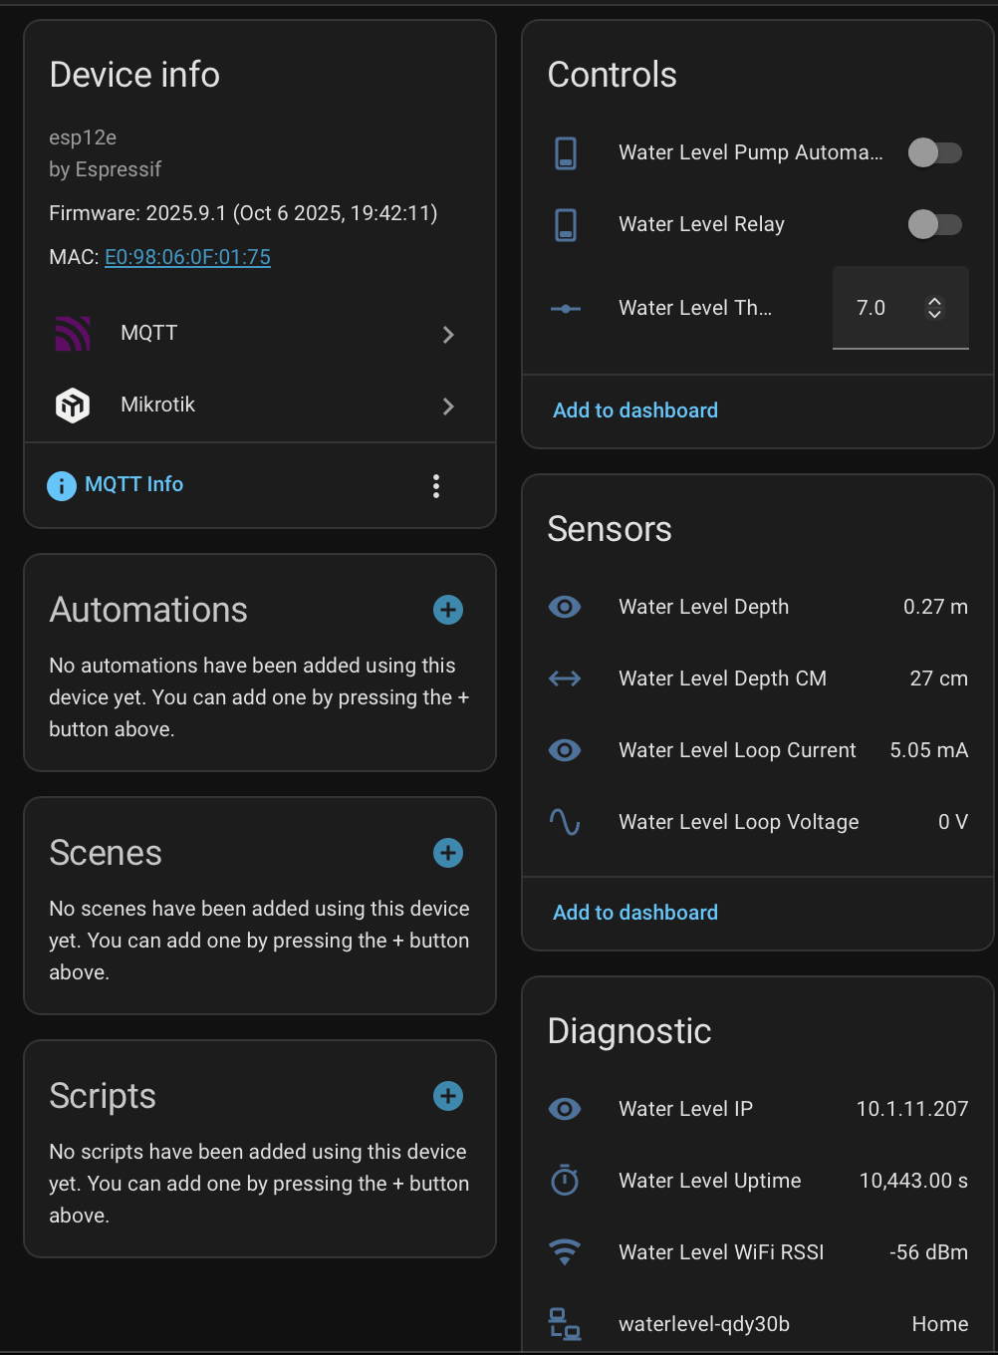
Task: Click the Water Level Loop Voltage sine icon
Action: point(565,822)
